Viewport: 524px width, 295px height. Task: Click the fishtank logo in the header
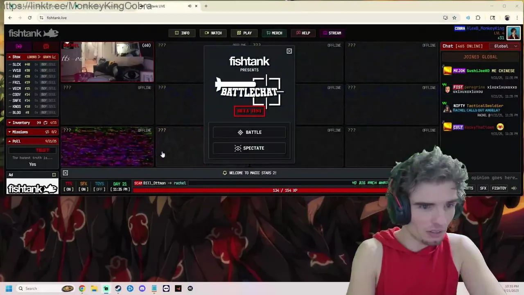pos(34,33)
